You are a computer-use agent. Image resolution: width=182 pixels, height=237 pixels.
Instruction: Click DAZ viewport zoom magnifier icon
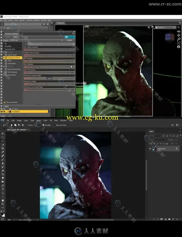179,39
